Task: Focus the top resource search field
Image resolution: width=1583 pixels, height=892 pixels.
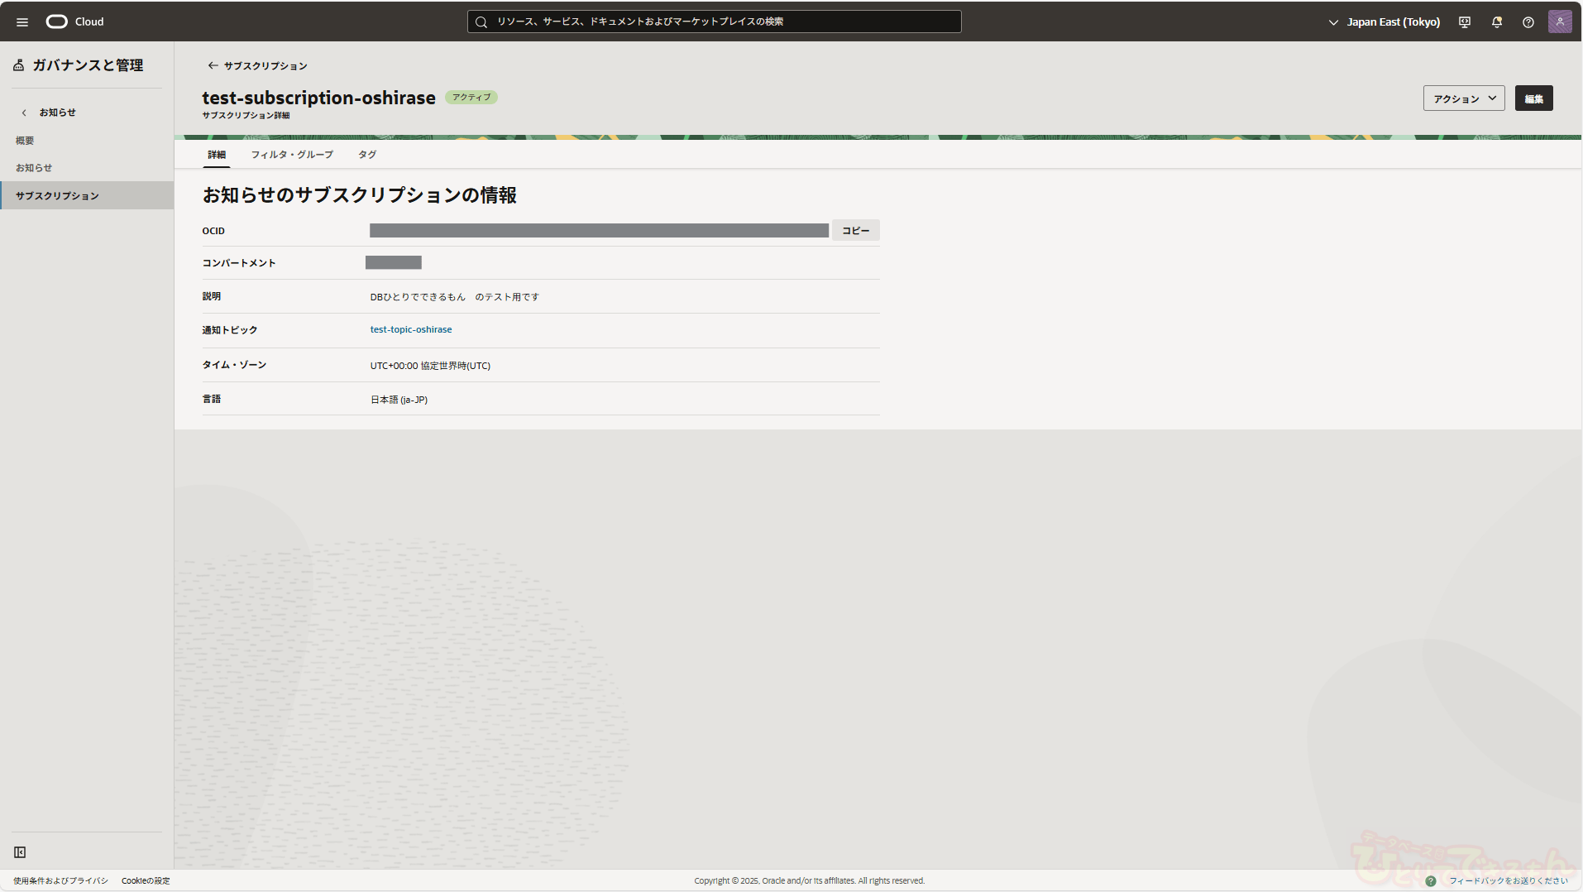Action: pos(714,22)
